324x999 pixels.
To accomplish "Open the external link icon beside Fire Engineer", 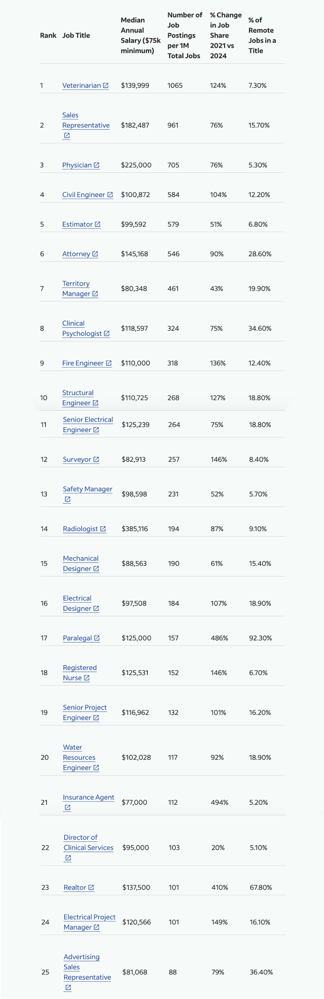I will pos(108,363).
